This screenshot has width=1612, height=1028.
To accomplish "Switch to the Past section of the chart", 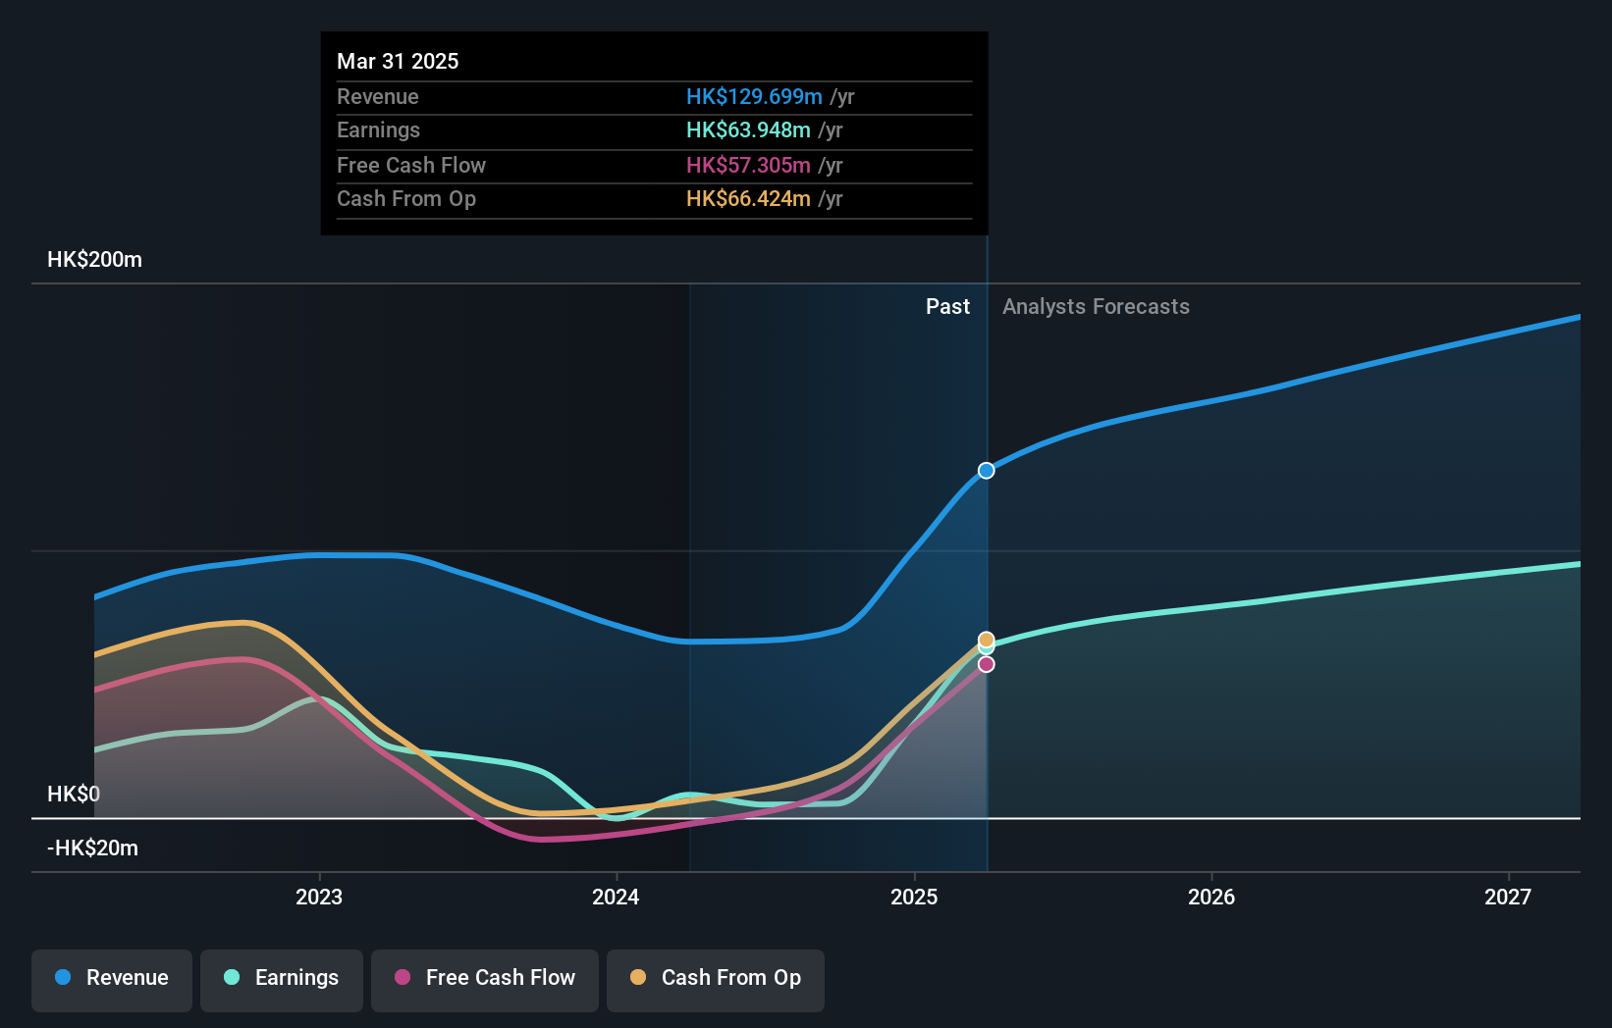I will pyautogui.click(x=947, y=306).
